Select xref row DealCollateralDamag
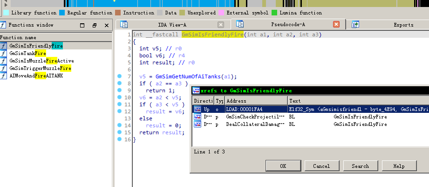The height and width of the screenshot is (187, 429). pyautogui.click(x=311, y=124)
